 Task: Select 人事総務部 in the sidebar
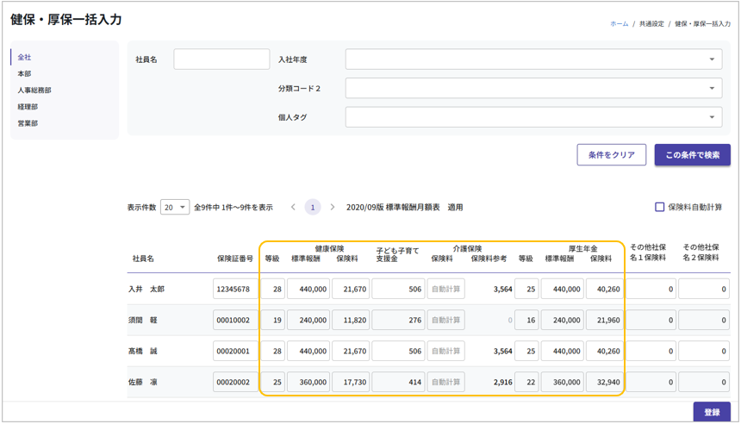click(x=34, y=90)
